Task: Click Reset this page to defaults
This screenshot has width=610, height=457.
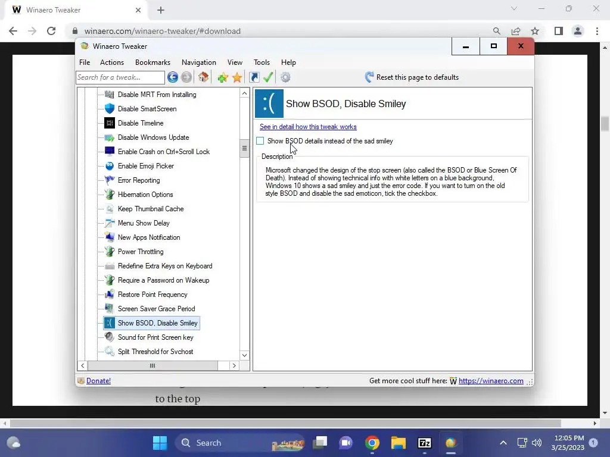Action: 412,77
